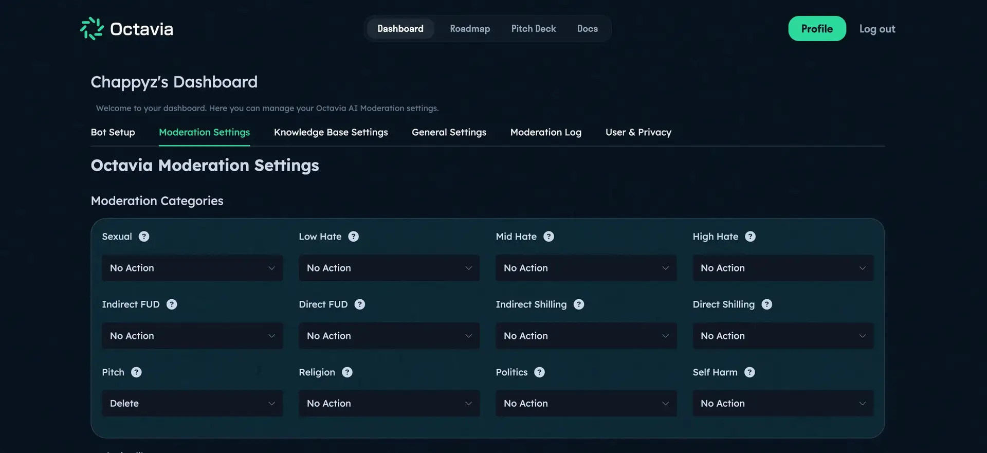Expand the Sexual category action dropdown
The height and width of the screenshot is (453, 987).
pos(192,268)
